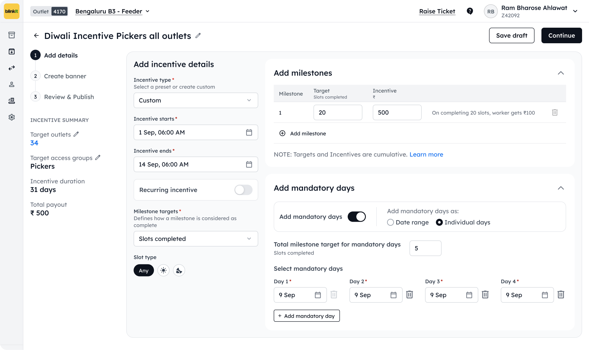Open the inbound download sidebar icon
589x350 pixels.
(x=12, y=52)
